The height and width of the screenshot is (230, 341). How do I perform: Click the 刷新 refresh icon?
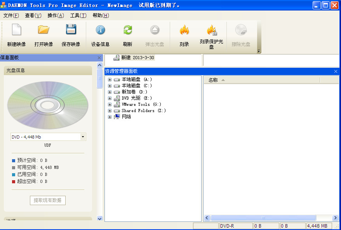click(x=128, y=30)
